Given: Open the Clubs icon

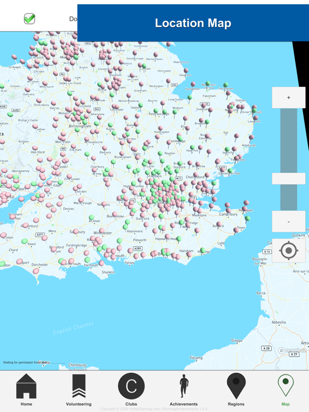Looking at the screenshot, I should coord(131,386).
